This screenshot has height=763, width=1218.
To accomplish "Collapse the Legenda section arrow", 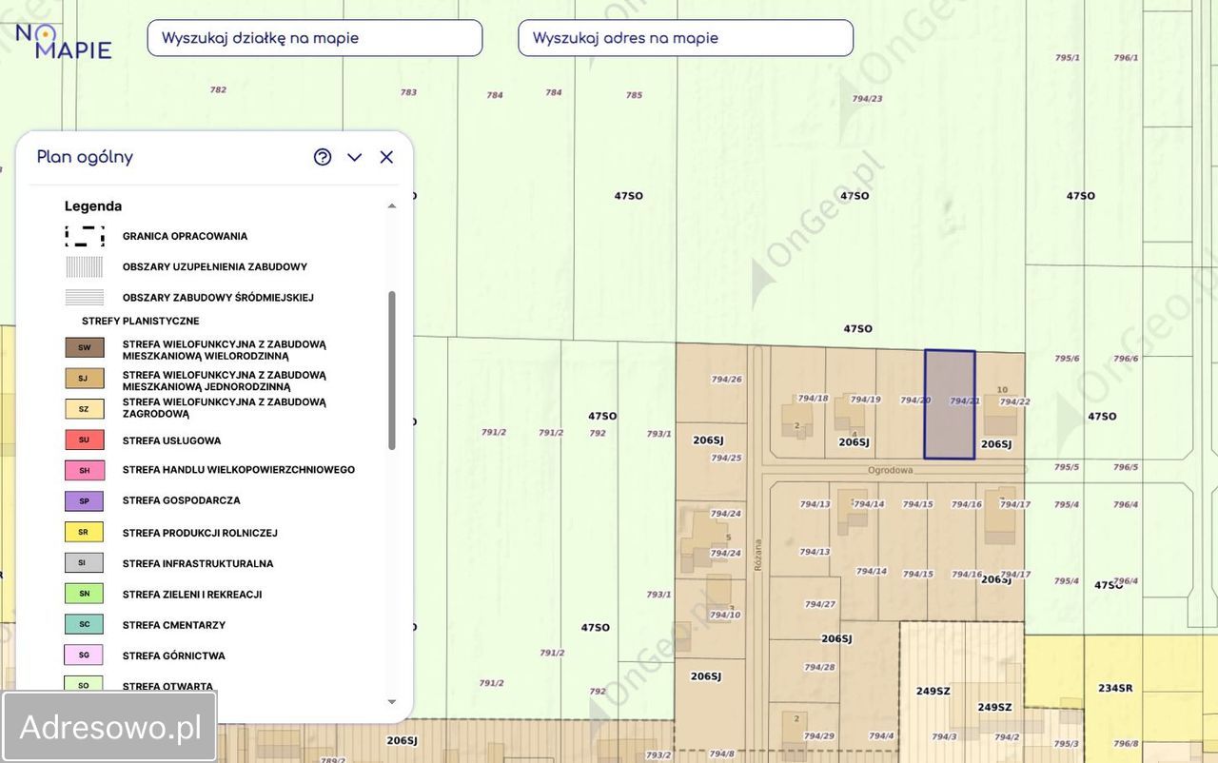I will click(x=391, y=205).
